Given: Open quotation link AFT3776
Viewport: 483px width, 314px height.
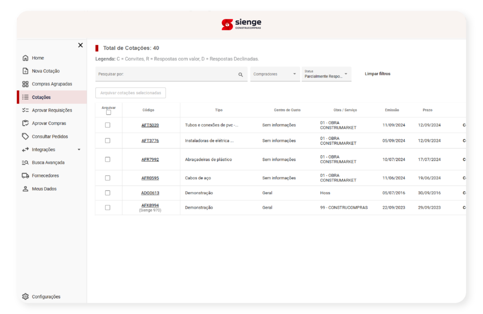Looking at the screenshot, I should (x=150, y=140).
